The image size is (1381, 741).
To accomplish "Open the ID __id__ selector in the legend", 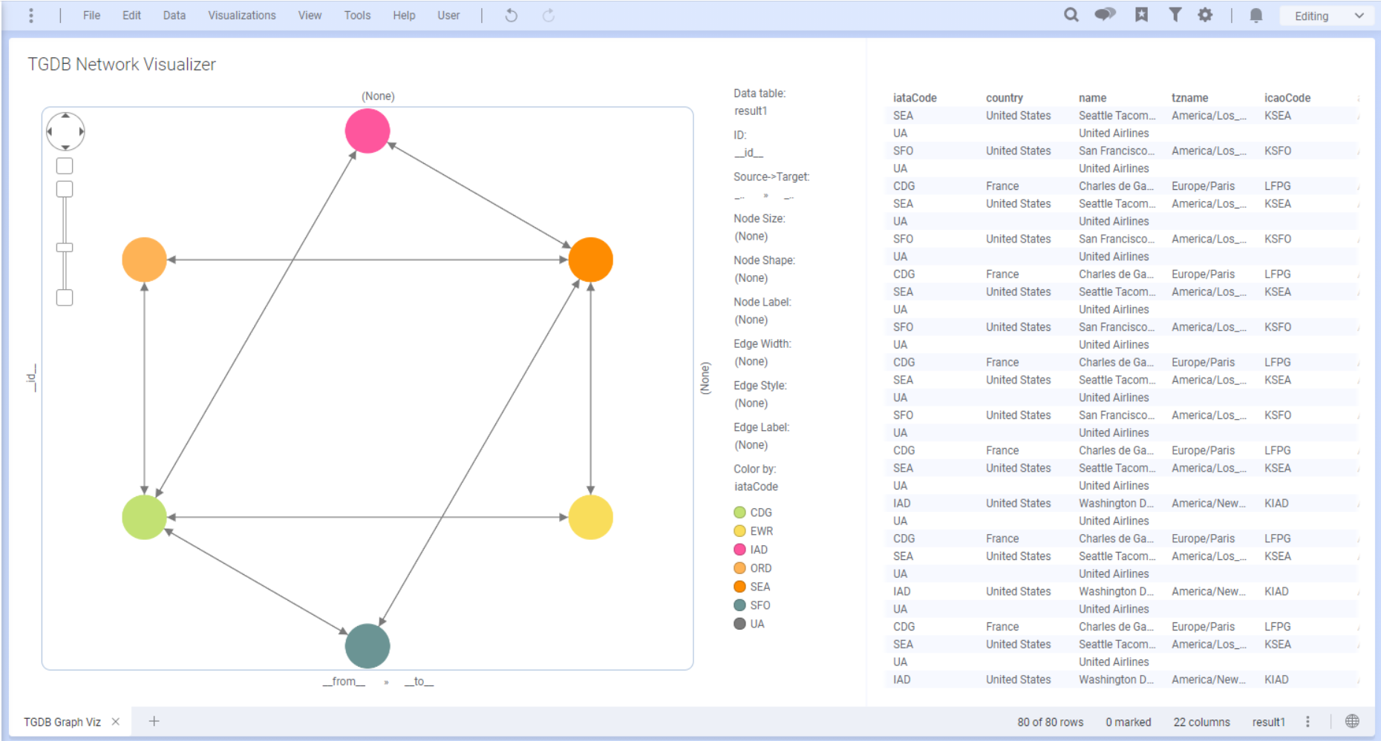I will (748, 153).
